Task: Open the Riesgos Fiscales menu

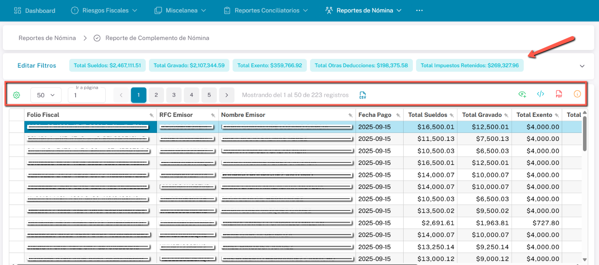Action: (x=104, y=10)
